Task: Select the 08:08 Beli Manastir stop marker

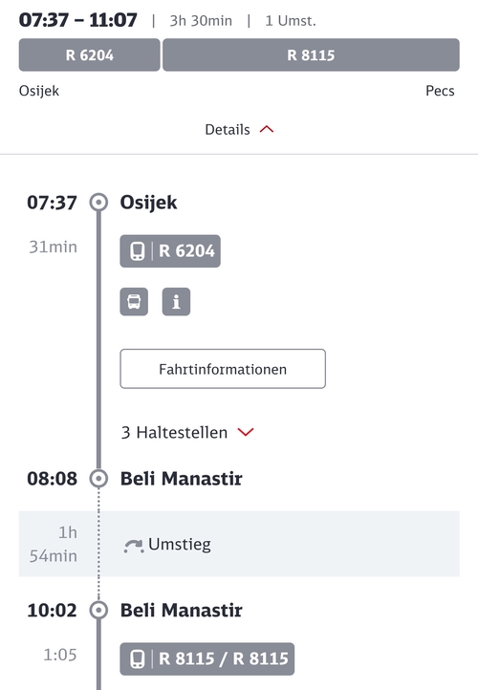Action: pos(98,479)
